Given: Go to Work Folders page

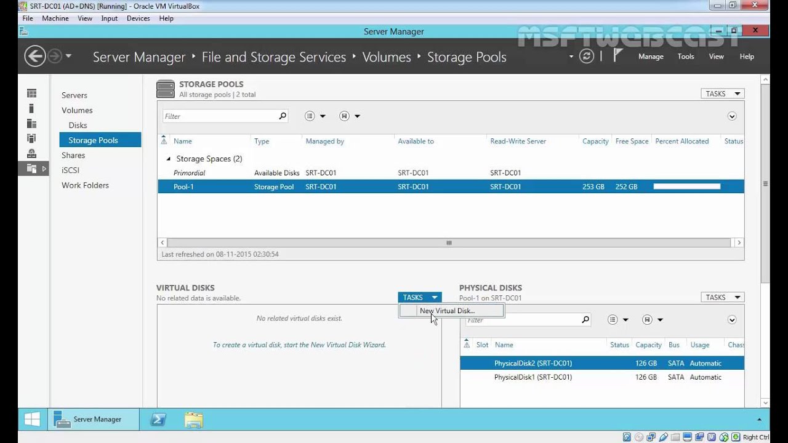Looking at the screenshot, I should point(85,185).
